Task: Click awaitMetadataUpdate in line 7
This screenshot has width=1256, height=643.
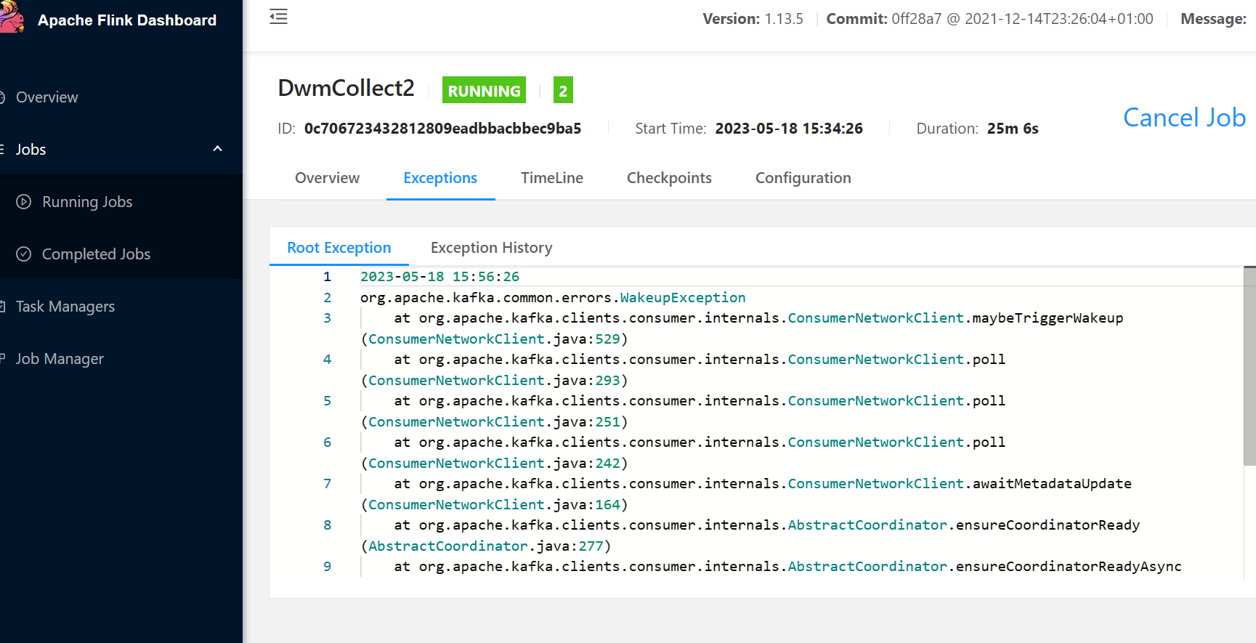Action: [x=1052, y=484]
